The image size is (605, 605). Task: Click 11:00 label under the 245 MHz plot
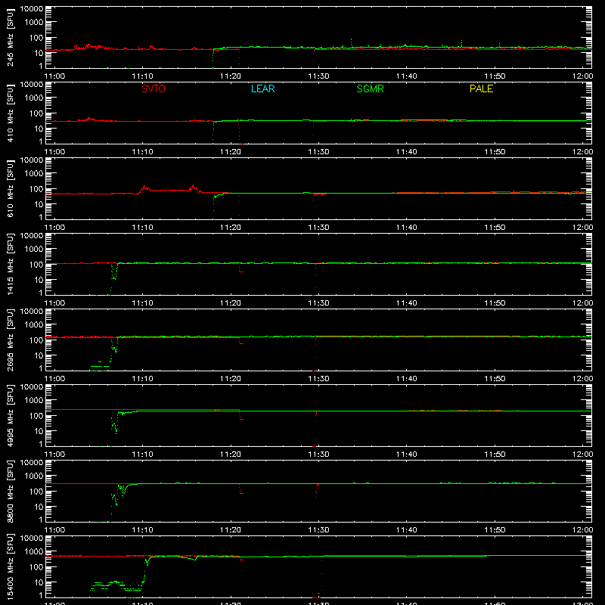[54, 76]
